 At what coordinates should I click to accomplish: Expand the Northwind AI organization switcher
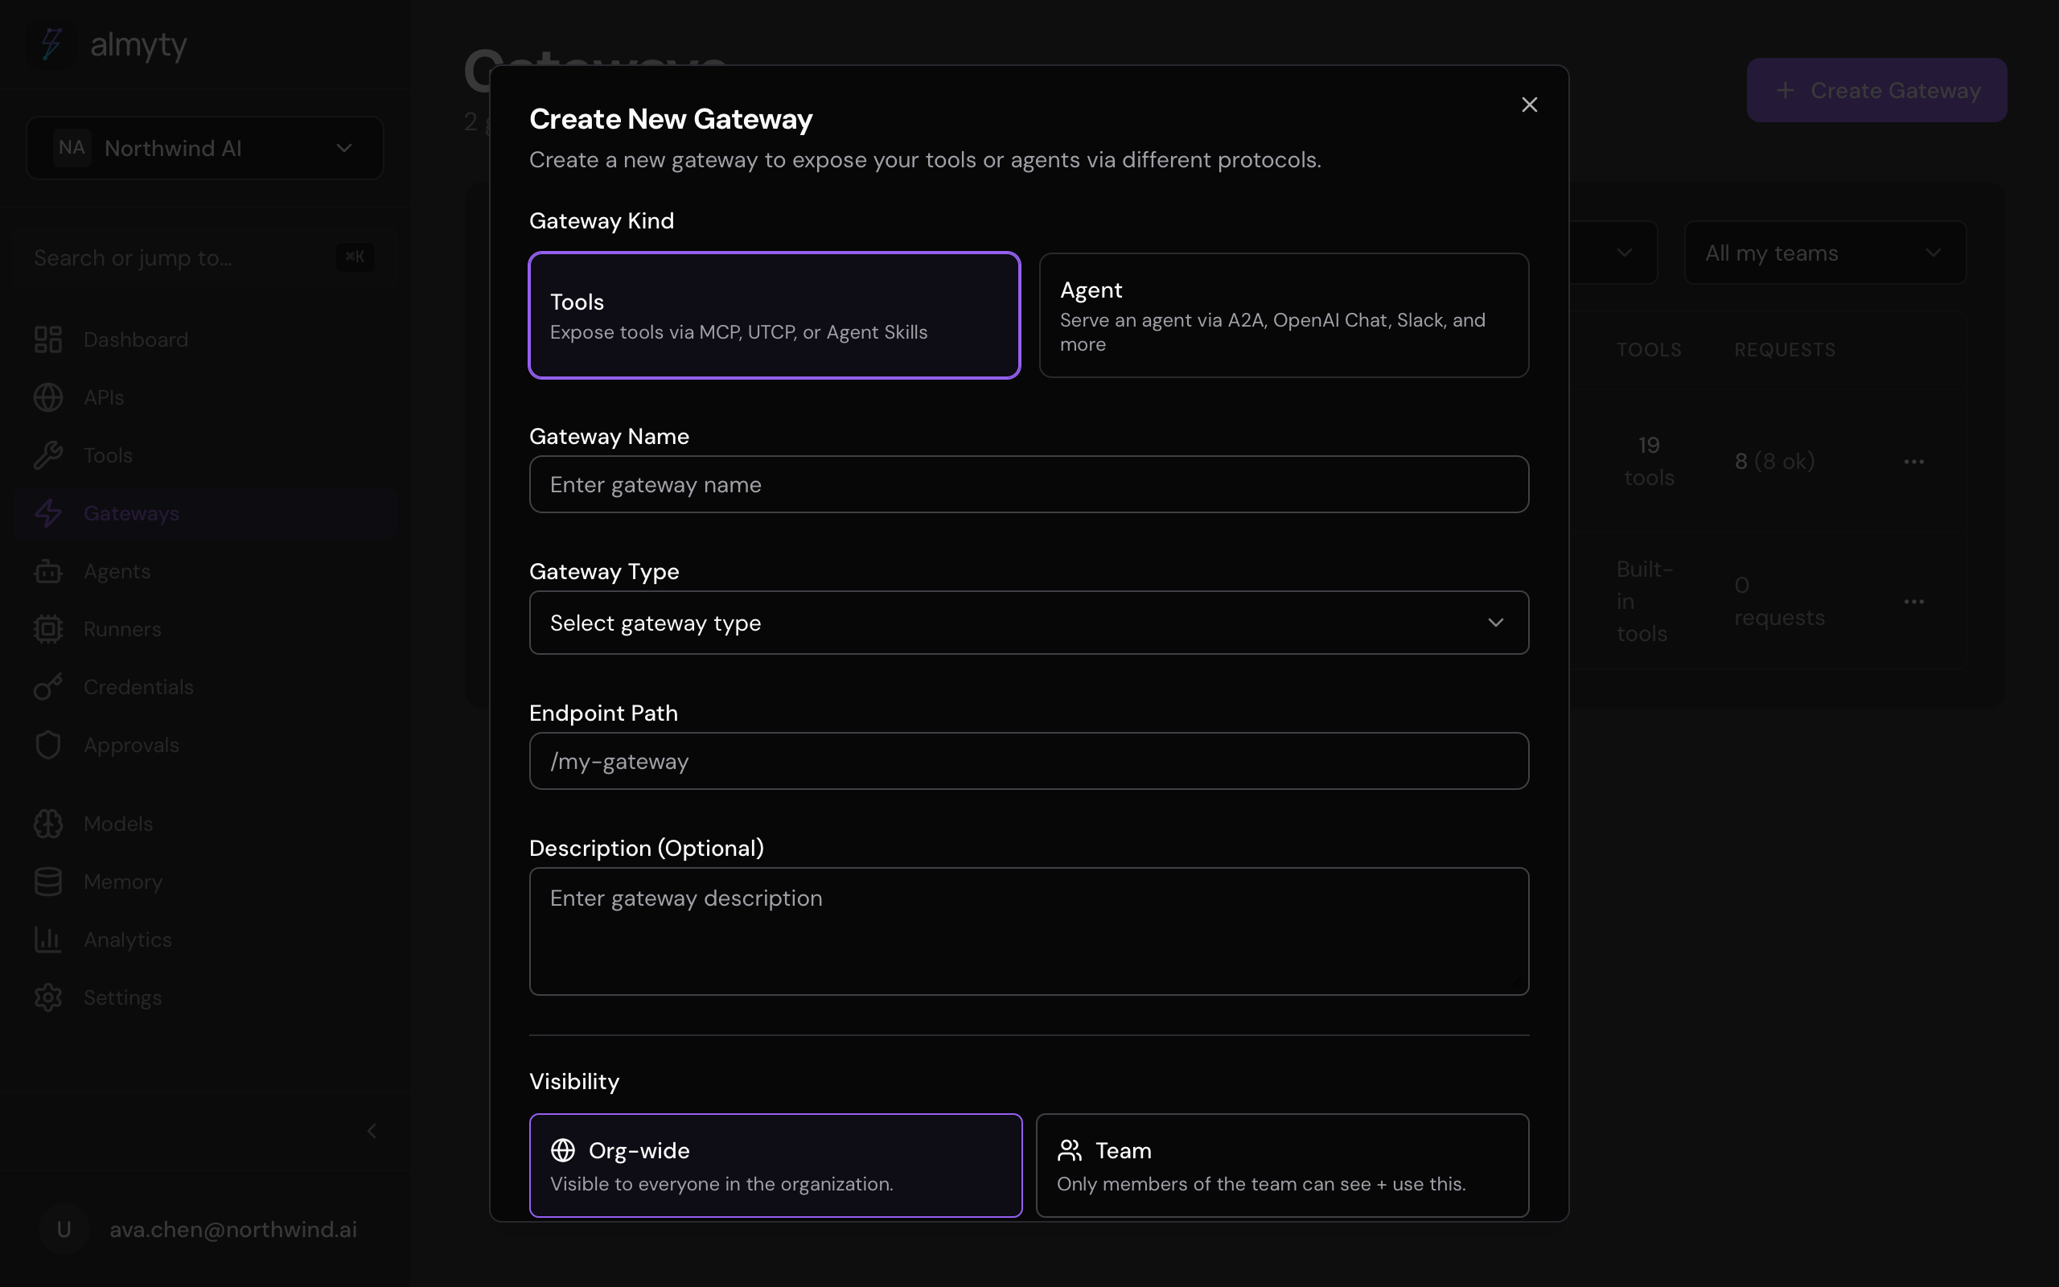click(205, 148)
